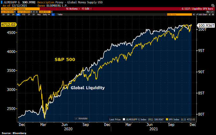Click the Add Data input field
216x135 pixels.
coord(179,14)
